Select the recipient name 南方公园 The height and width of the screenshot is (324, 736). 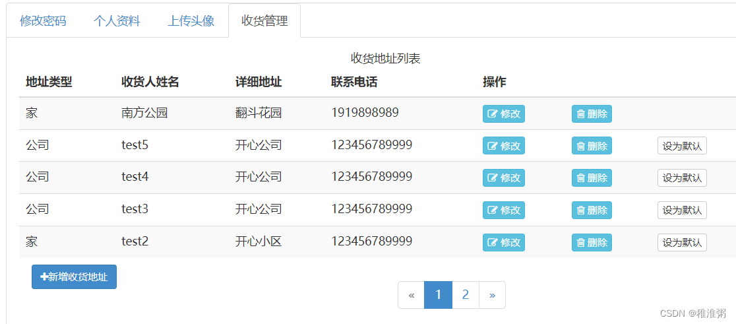tap(144, 113)
